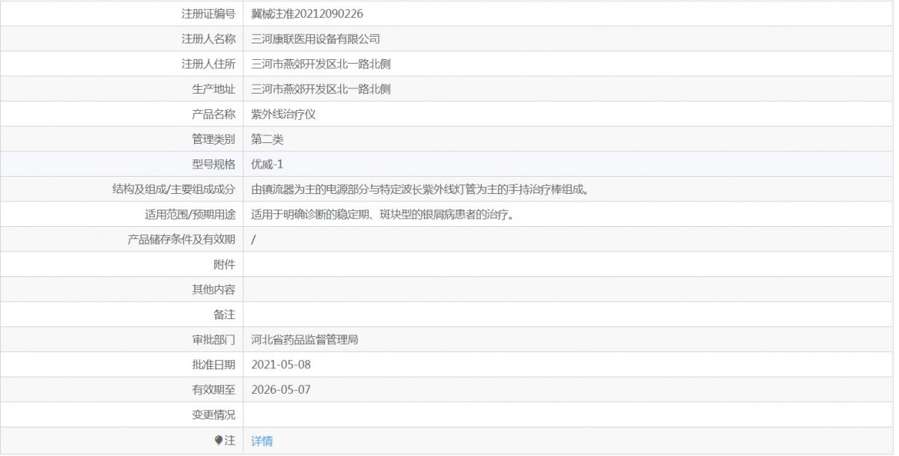The height and width of the screenshot is (456, 899).
Task: Click the 型号规格 label
Action: [x=214, y=164]
